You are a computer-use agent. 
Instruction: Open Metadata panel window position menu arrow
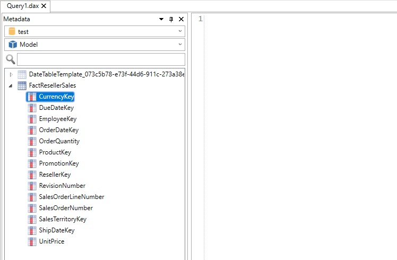161,19
